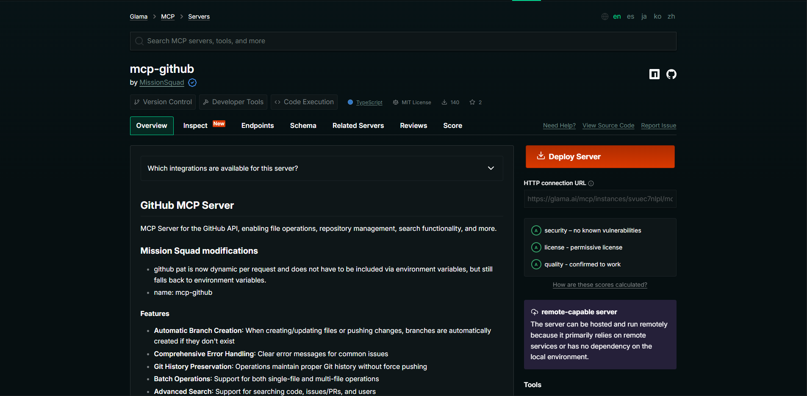Click the search magnifier icon

(x=139, y=41)
